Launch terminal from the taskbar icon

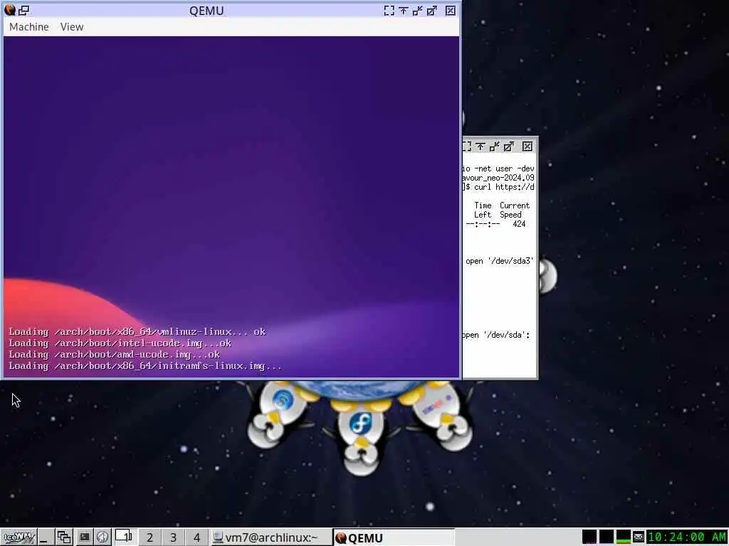coord(84,537)
